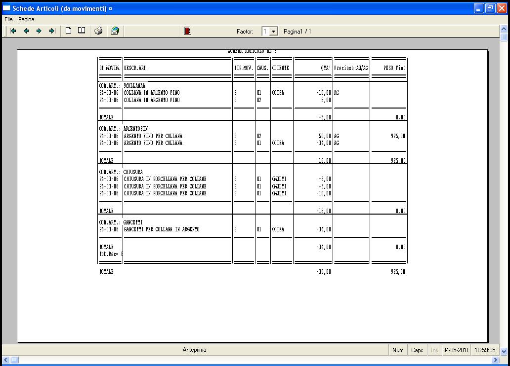The image size is (510, 366).
Task: Click the article code "CHIUSURA"
Action: pyautogui.click(x=133, y=172)
